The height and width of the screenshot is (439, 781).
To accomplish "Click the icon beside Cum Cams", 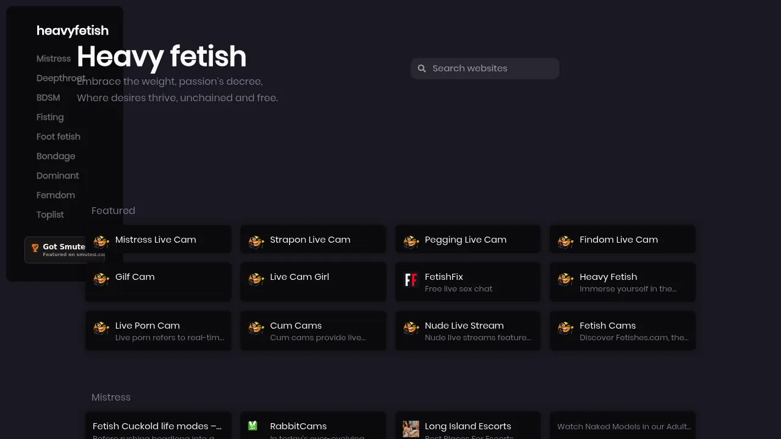I will 256,328.
